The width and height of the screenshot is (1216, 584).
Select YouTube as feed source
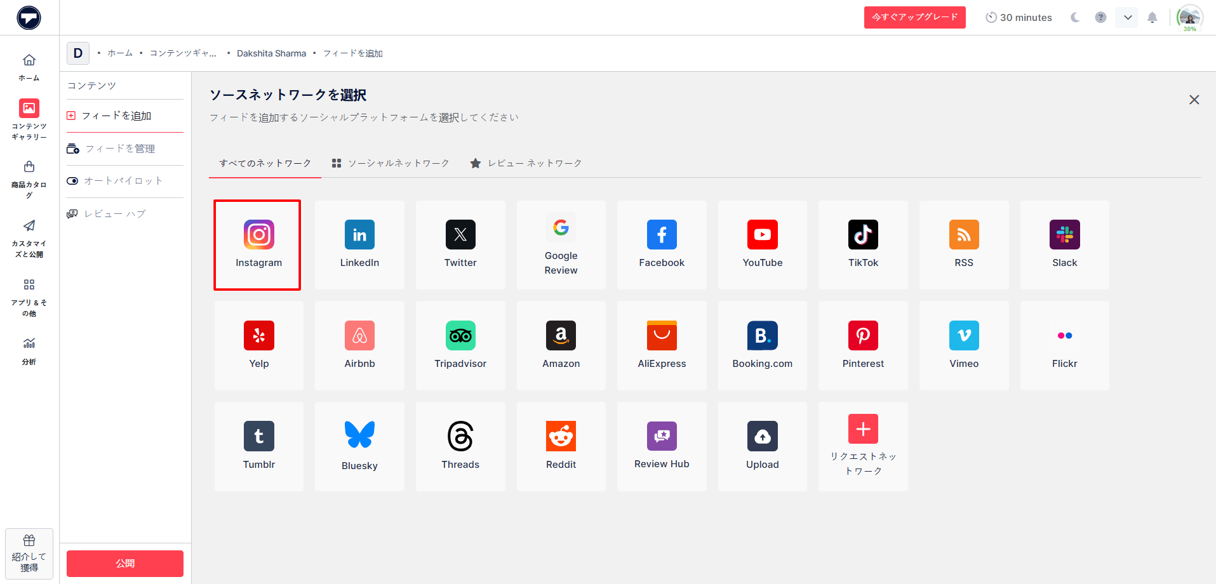pos(763,245)
